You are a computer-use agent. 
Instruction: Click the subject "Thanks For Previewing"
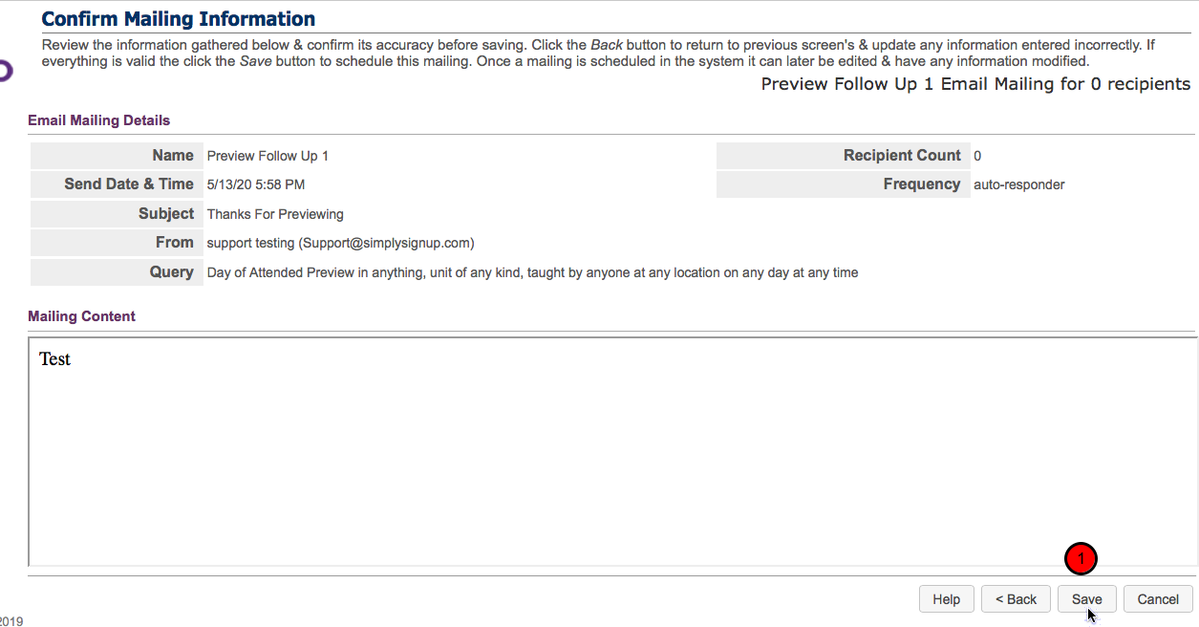click(275, 214)
